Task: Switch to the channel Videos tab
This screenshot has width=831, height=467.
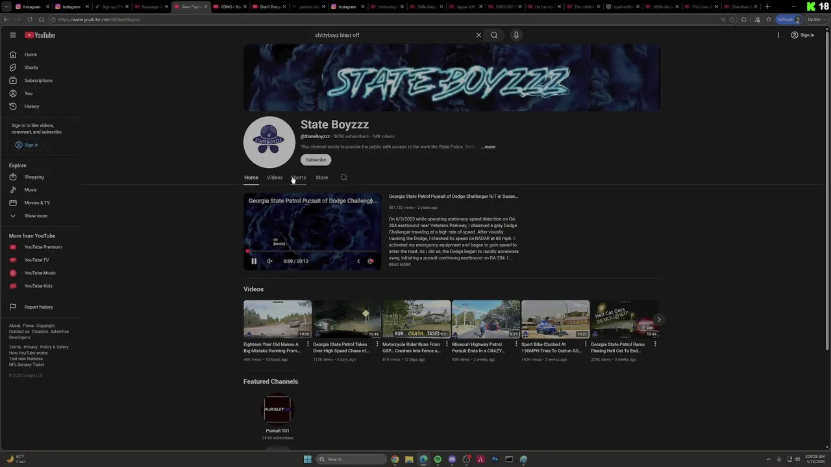Action: pos(275,178)
